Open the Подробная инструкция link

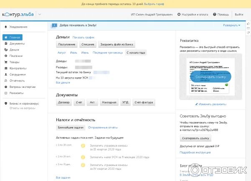pyautogui.click(x=195, y=153)
